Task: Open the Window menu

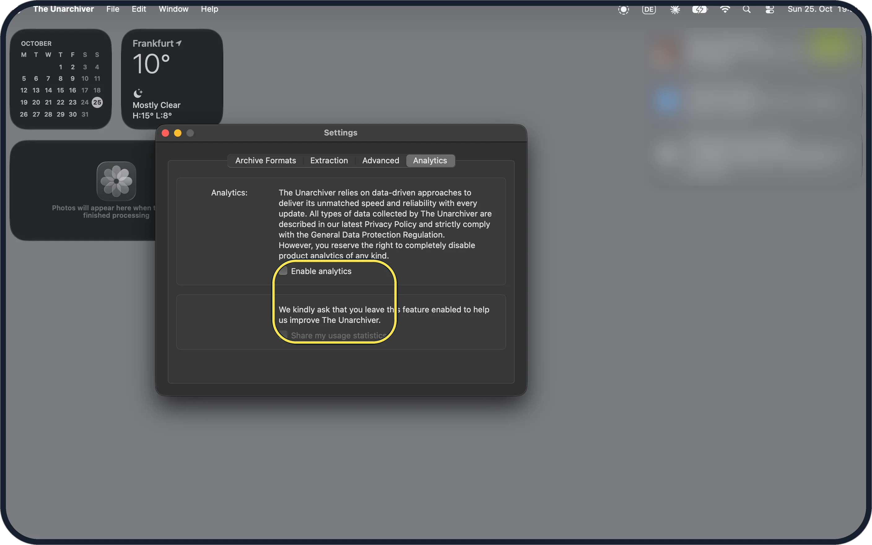Action: [x=173, y=9]
